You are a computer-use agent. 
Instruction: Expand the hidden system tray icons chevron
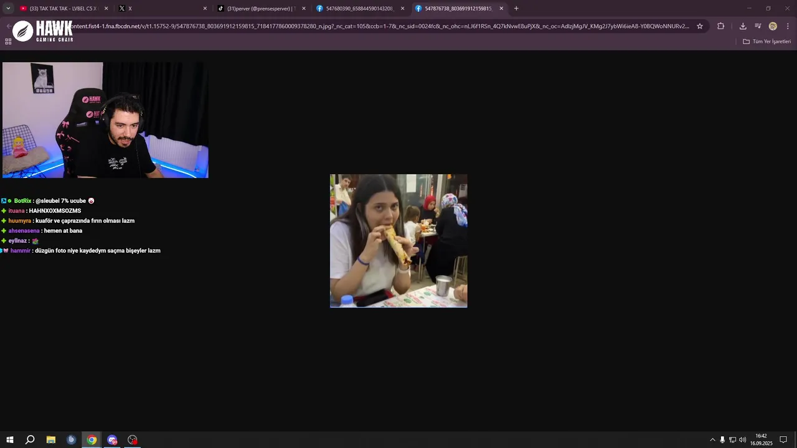pyautogui.click(x=712, y=440)
